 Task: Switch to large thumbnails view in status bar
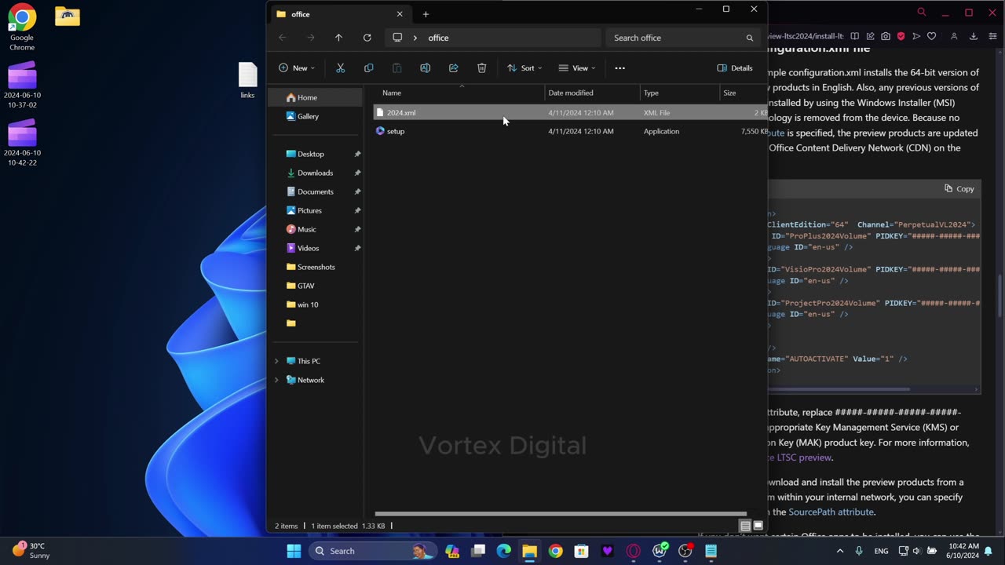coord(758,526)
